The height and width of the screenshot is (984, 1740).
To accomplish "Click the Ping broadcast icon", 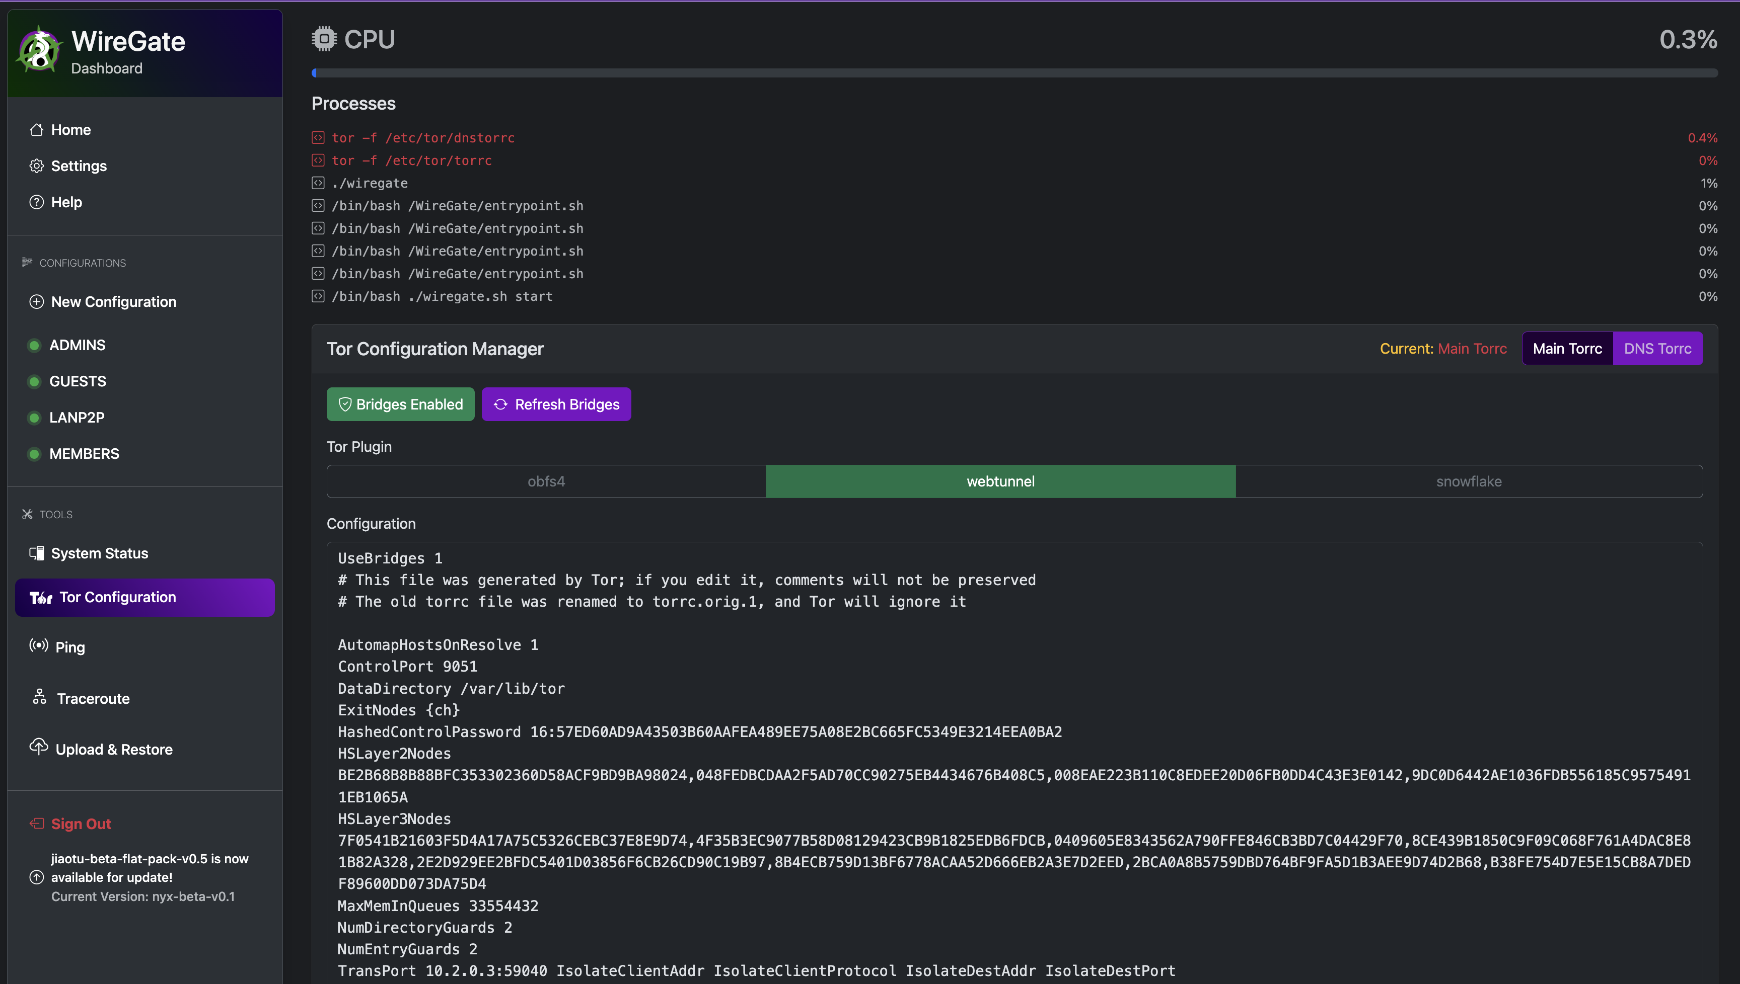I will click(39, 645).
